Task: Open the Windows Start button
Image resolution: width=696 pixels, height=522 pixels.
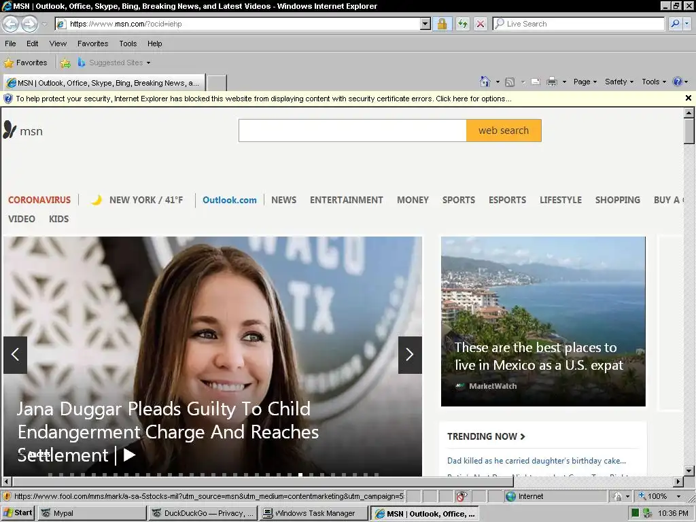Action: click(x=18, y=513)
